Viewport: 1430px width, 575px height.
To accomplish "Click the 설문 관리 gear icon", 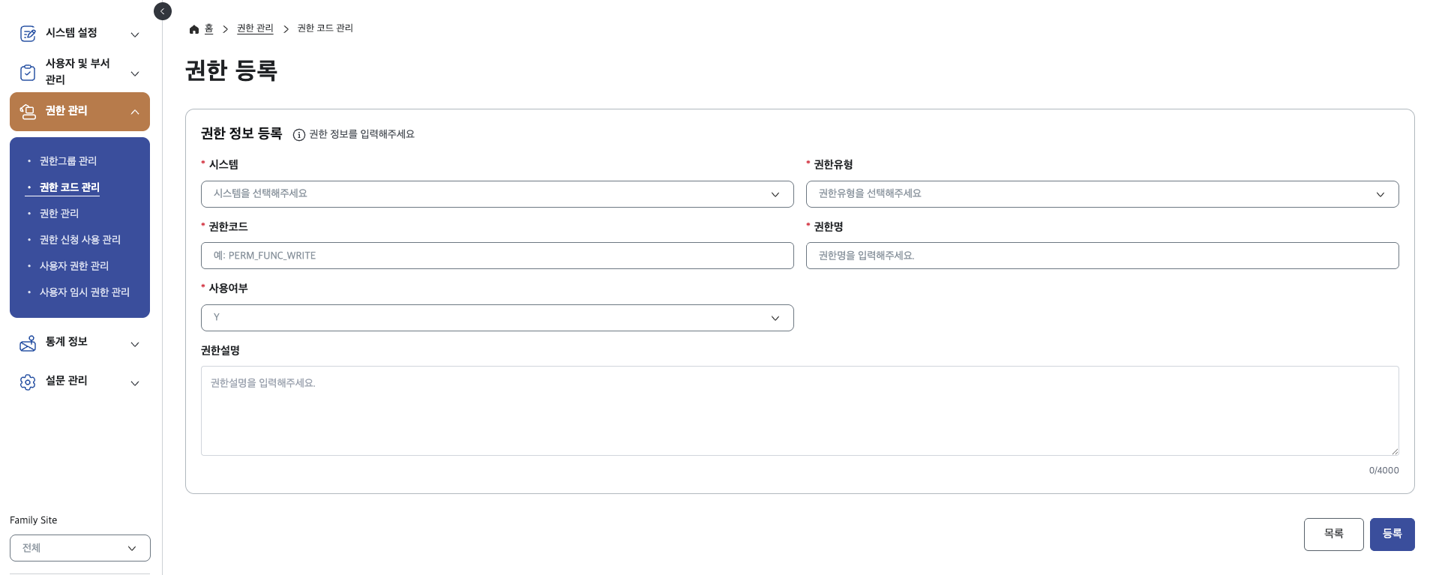I will pyautogui.click(x=28, y=382).
